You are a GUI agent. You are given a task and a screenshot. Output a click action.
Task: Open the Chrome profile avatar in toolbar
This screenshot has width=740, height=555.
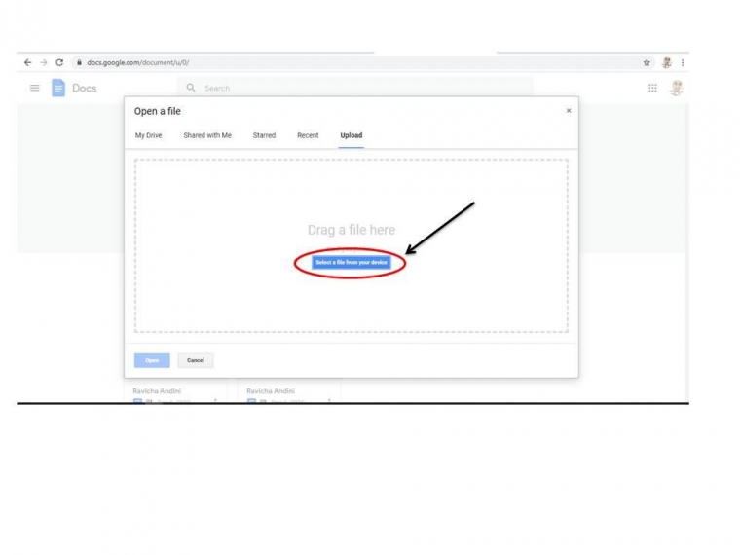pyautogui.click(x=666, y=62)
